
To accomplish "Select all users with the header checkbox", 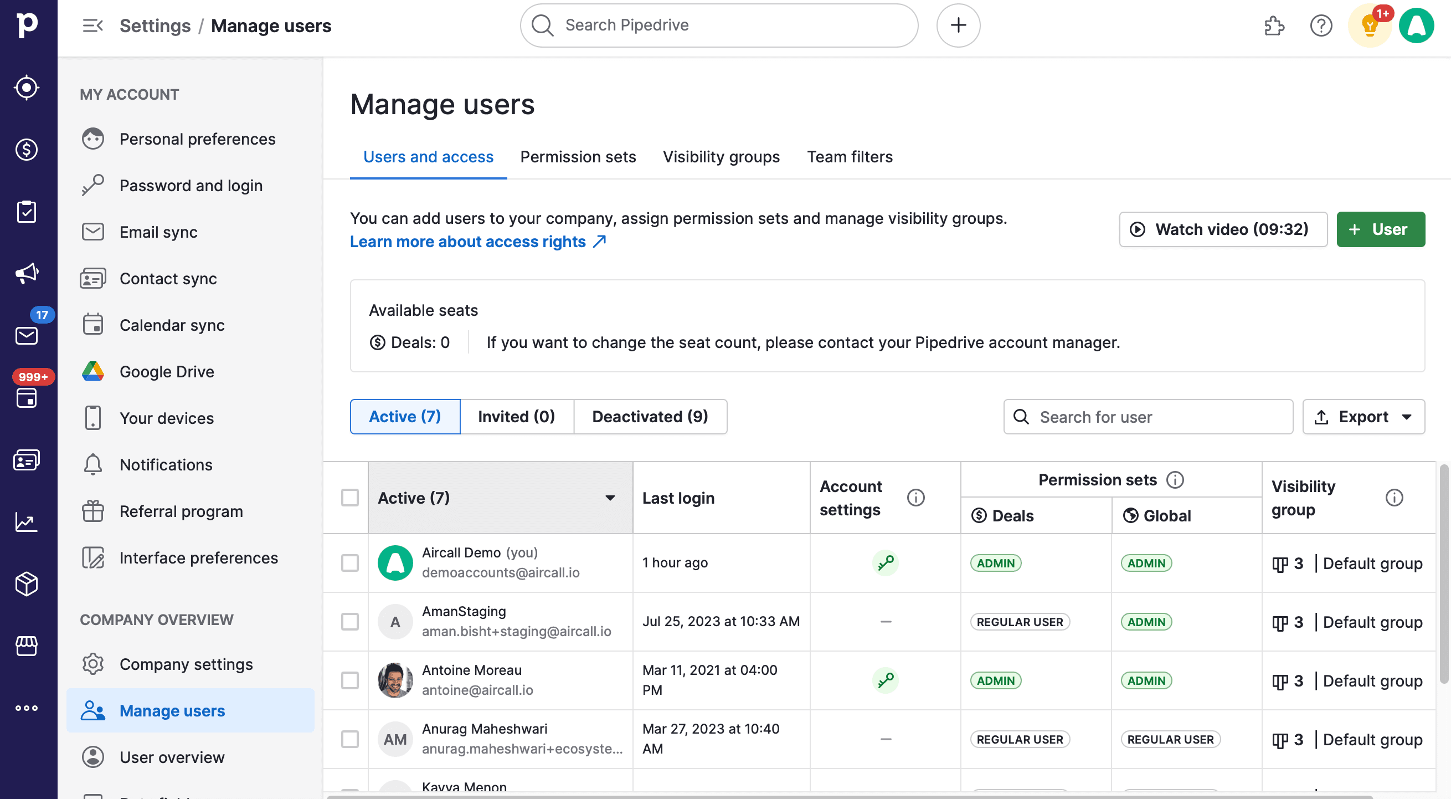I will tap(351, 498).
